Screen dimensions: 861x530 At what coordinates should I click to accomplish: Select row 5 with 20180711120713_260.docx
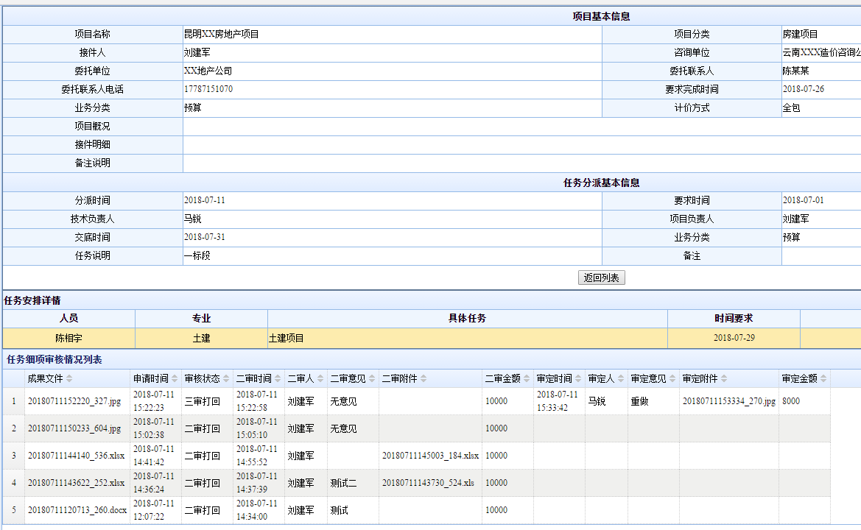[77, 510]
